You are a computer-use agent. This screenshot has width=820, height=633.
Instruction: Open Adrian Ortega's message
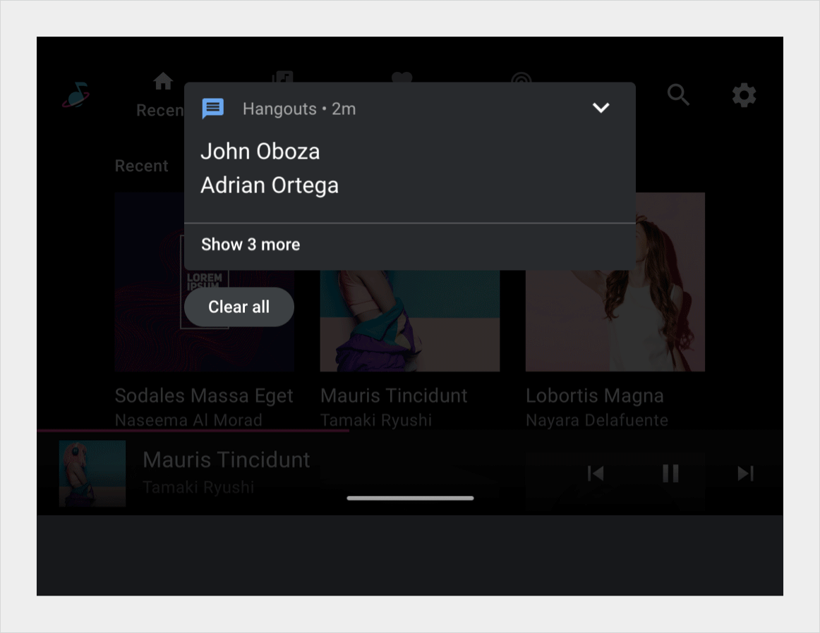[270, 185]
